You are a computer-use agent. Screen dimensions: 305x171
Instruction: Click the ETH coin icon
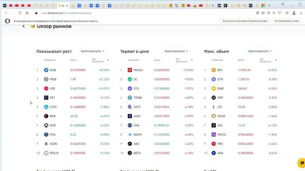pyautogui.click(x=213, y=79)
